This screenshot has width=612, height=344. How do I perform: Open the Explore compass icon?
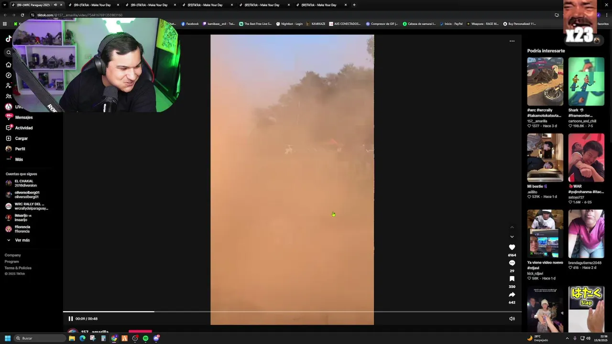coord(8,75)
